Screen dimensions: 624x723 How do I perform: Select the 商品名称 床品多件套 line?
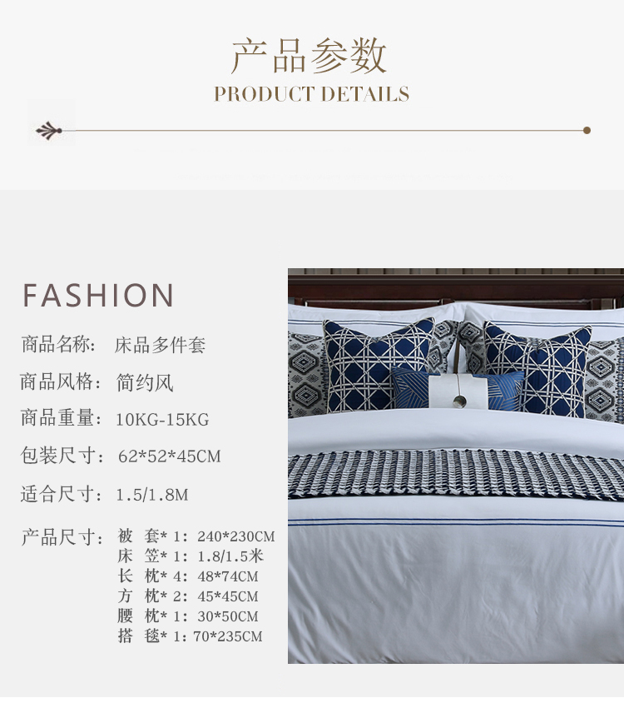tap(113, 345)
